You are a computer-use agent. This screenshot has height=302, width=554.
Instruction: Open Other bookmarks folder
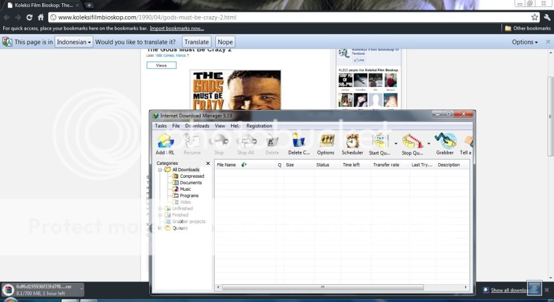click(527, 28)
